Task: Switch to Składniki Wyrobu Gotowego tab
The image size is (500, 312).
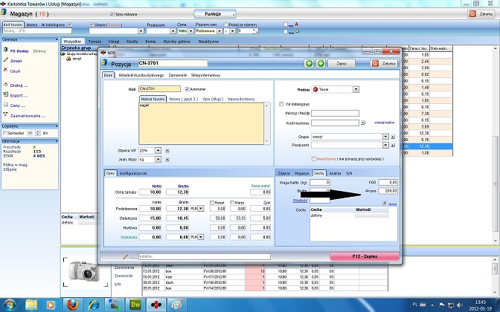Action: [x=141, y=76]
